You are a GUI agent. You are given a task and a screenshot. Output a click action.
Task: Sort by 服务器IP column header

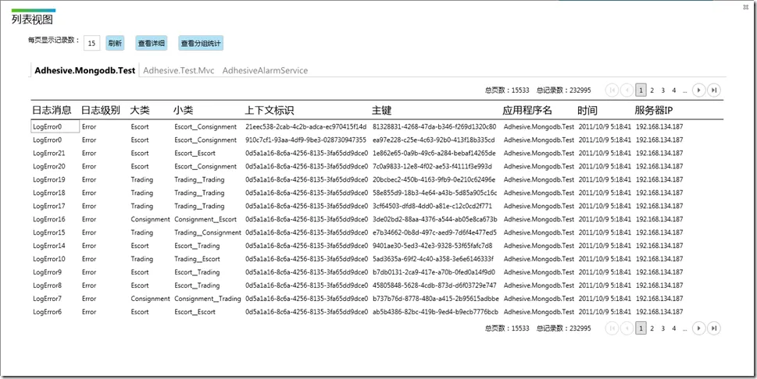coord(654,111)
